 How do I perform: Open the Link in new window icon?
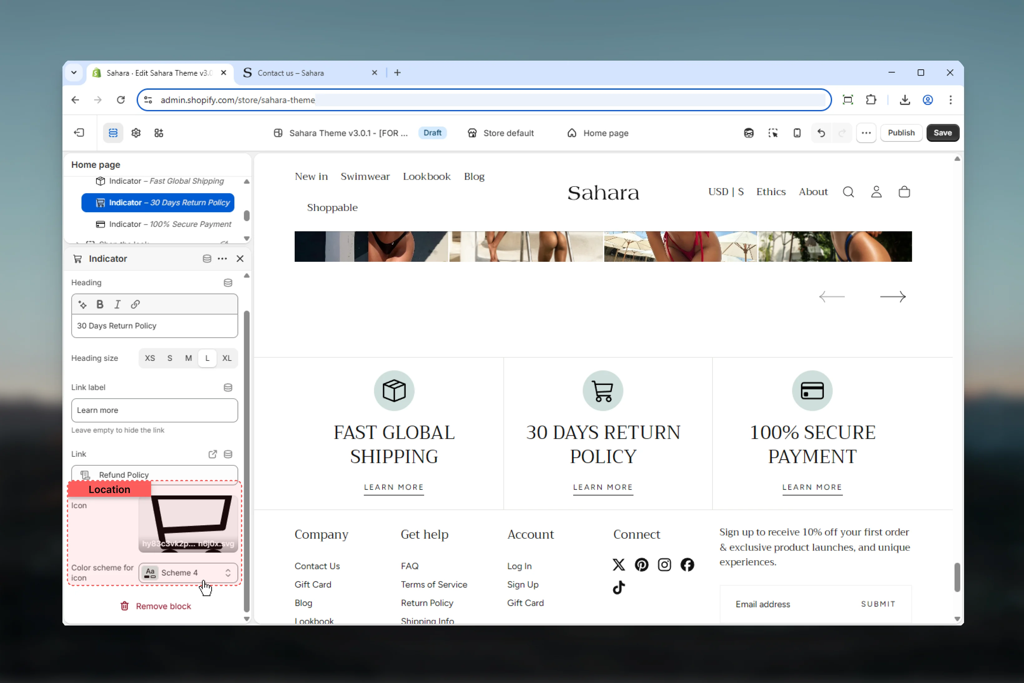212,454
